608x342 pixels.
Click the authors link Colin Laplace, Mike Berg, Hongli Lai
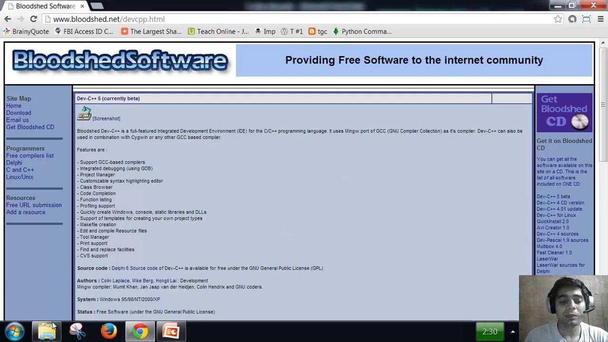pos(139,281)
